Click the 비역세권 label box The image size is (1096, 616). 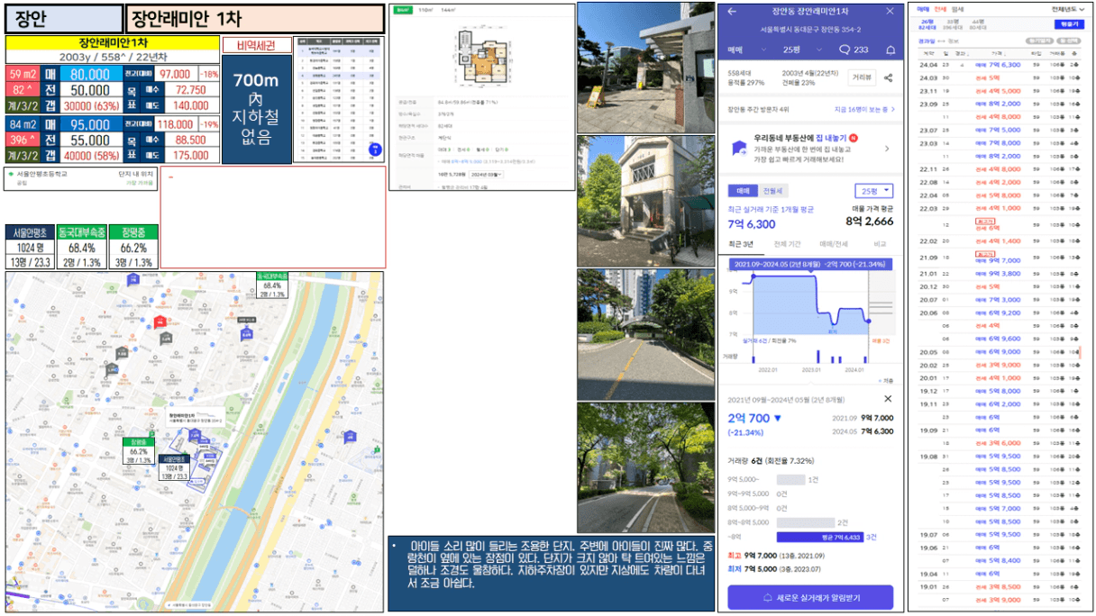257,45
